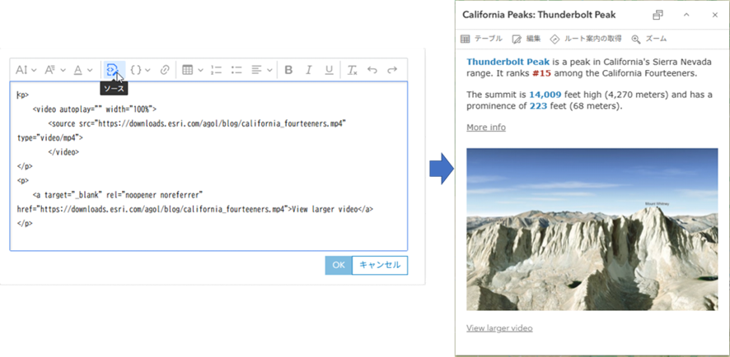Open the More info link

pyautogui.click(x=486, y=128)
